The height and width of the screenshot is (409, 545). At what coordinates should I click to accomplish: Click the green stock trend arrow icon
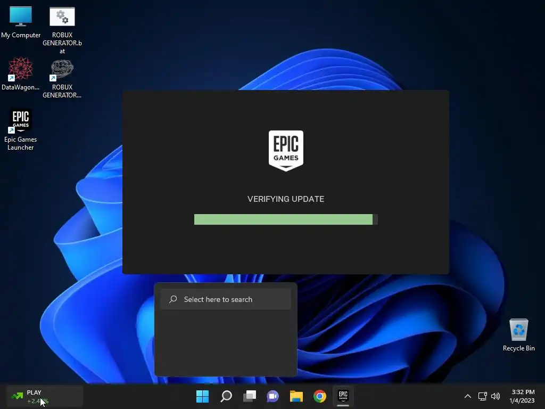point(17,396)
